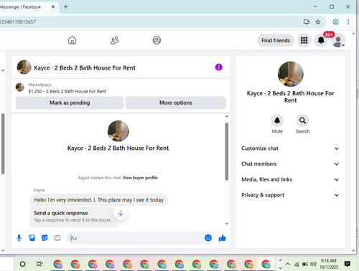Open the Friends icon in top navigation

[x=115, y=40]
